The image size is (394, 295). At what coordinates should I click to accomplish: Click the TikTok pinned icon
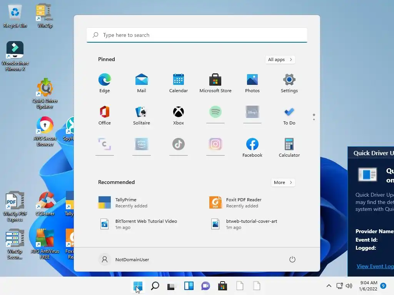pos(179,144)
